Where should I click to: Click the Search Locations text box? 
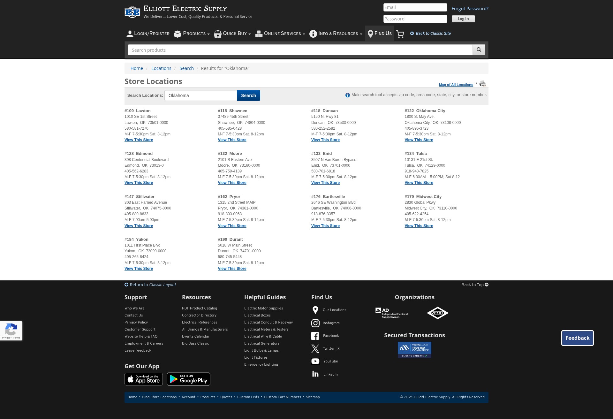(201, 95)
